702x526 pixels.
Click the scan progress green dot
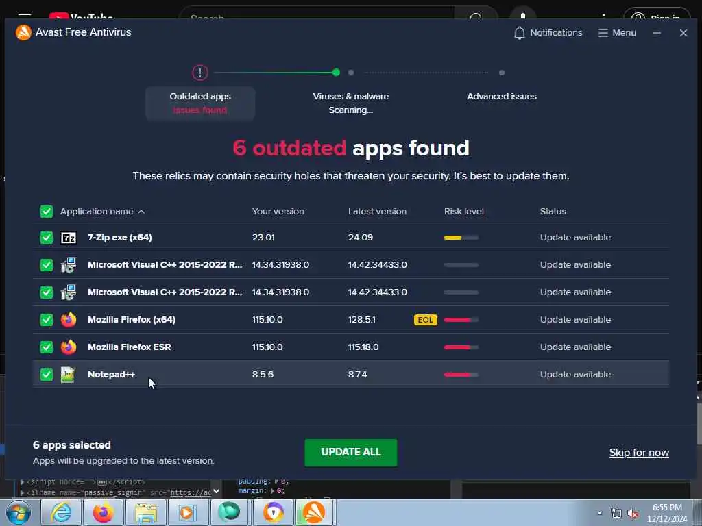(x=336, y=73)
